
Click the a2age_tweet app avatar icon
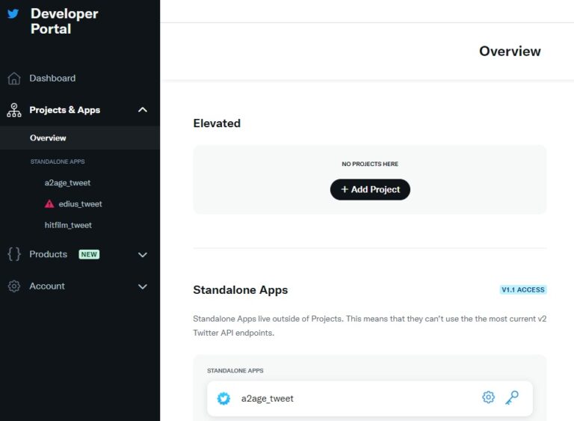223,399
